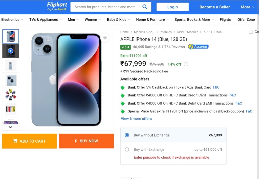Click the 4.6 star rating badge

click(125, 47)
